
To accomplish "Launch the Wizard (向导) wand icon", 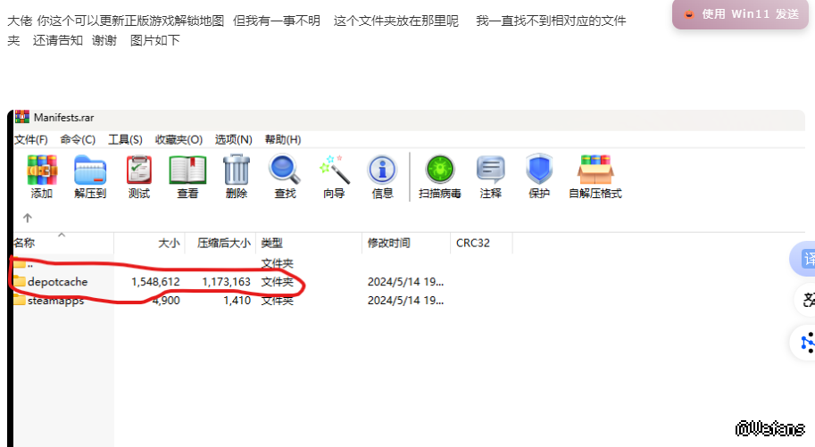I will tap(334, 170).
